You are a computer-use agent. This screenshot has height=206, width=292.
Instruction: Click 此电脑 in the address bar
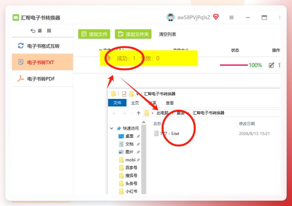tap(162, 113)
